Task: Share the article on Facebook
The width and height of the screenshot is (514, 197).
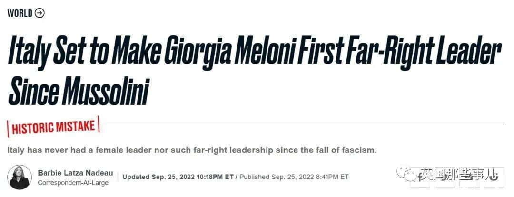Action: point(420,177)
